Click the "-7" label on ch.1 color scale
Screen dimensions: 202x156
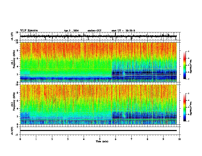(x=188, y=79)
